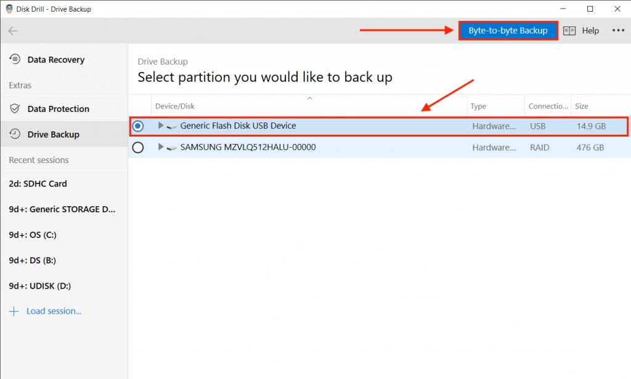Click the Drive Backup clock icon
Screen dimensions: 631x379
pos(15,134)
